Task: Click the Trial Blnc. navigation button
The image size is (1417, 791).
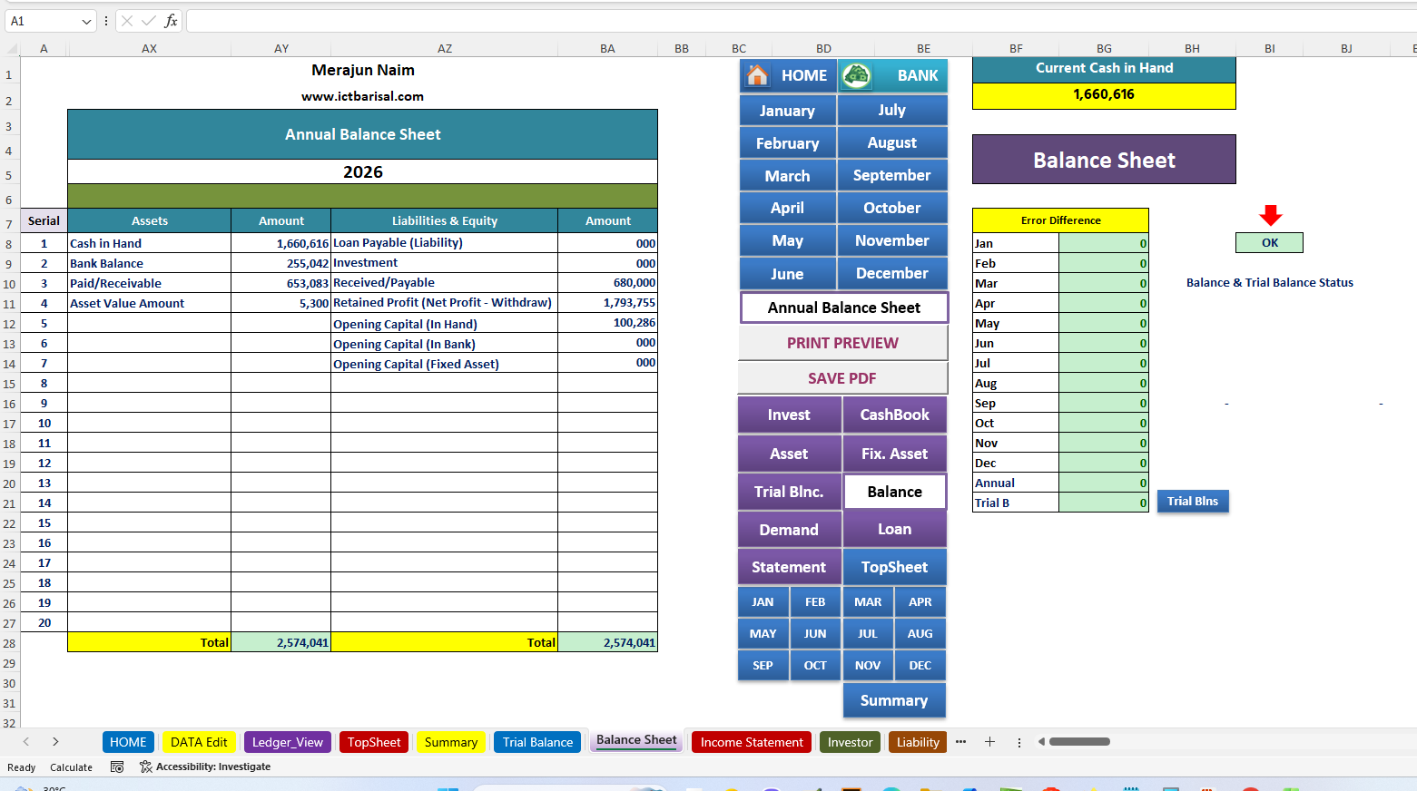Action: tap(789, 492)
